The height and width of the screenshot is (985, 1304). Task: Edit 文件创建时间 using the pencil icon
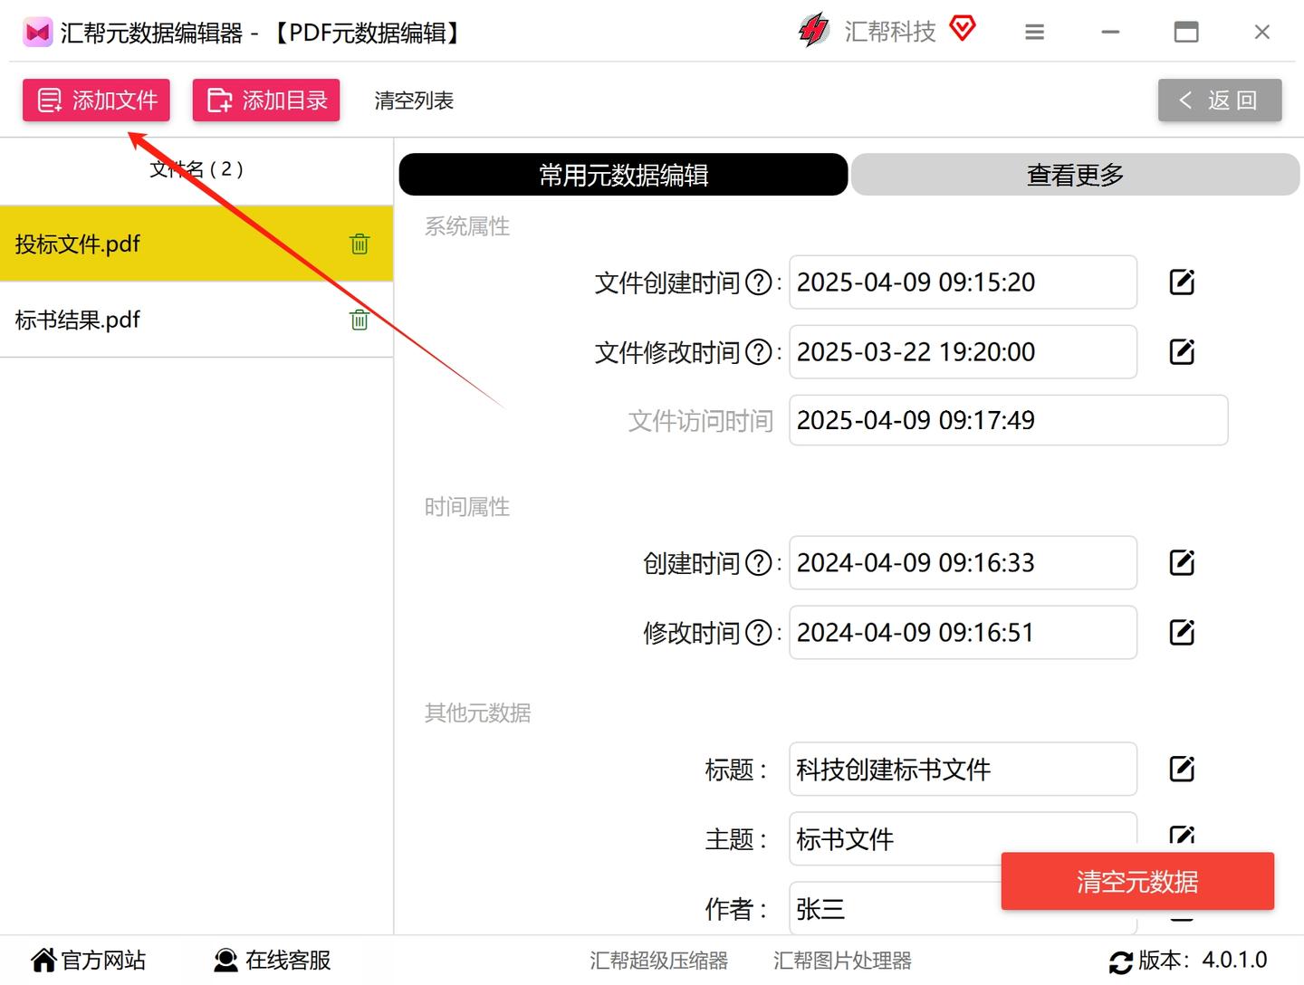(1182, 282)
